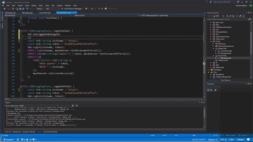
Task: Click the Properties wrench in Solution Explorer toolbar
Action: tap(240, 16)
